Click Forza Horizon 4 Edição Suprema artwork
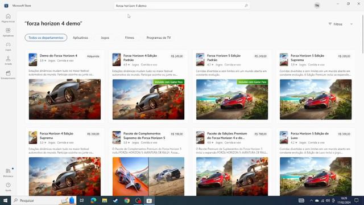 [65, 177]
